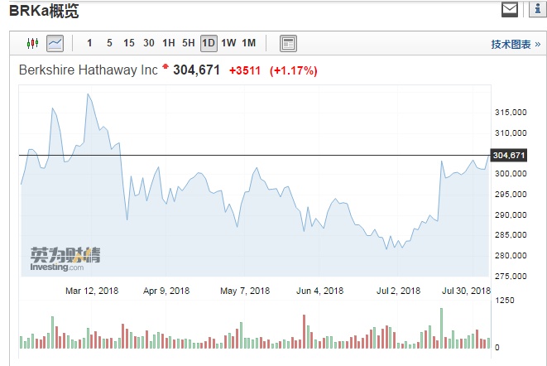The height and width of the screenshot is (366, 547).
Task: Click the 1250 volume axis label
Action: [505, 301]
